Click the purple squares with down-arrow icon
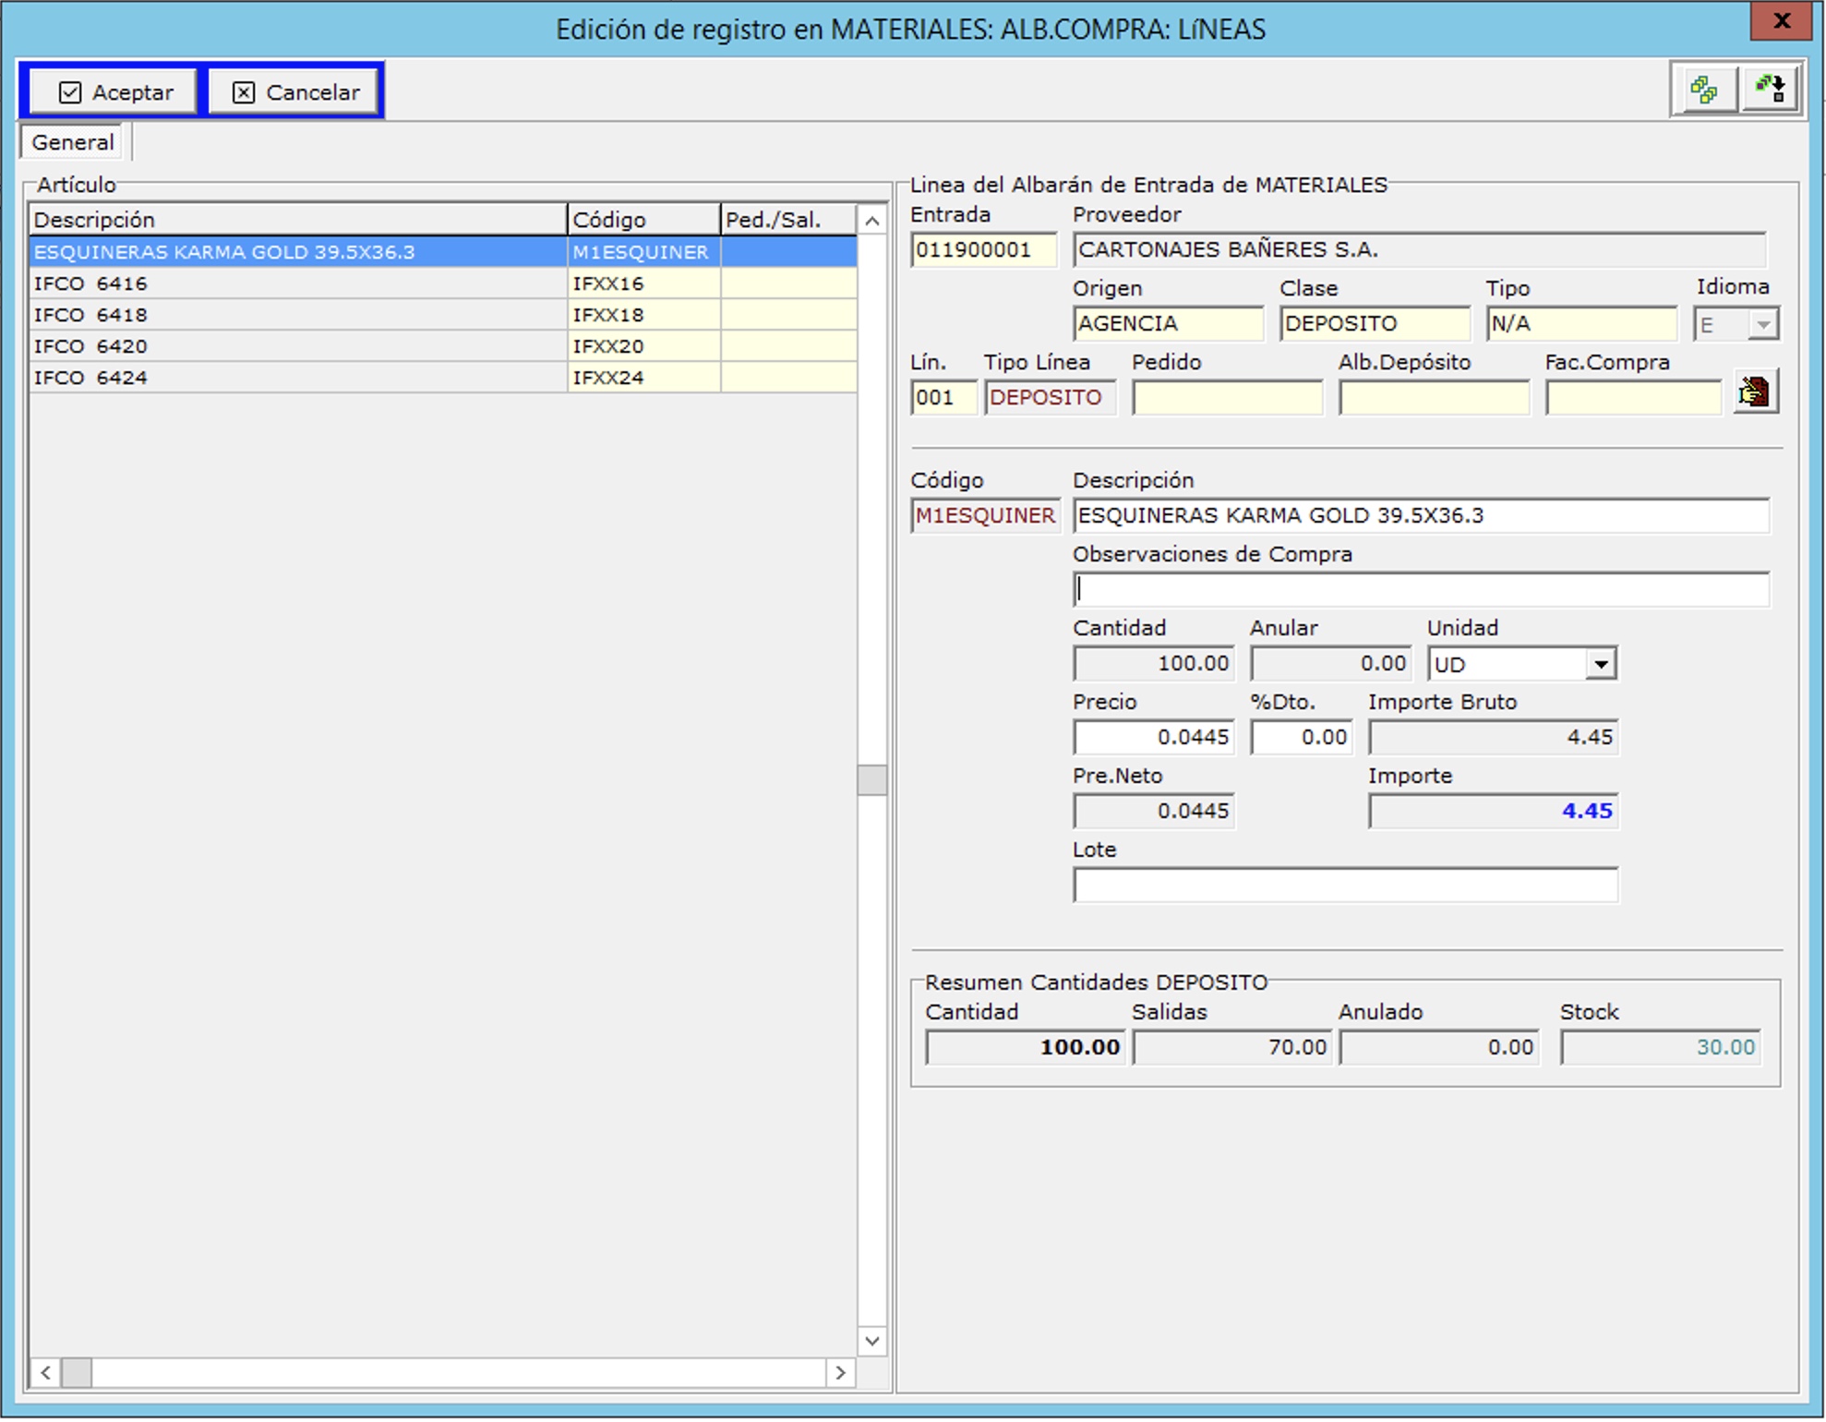 1770,90
